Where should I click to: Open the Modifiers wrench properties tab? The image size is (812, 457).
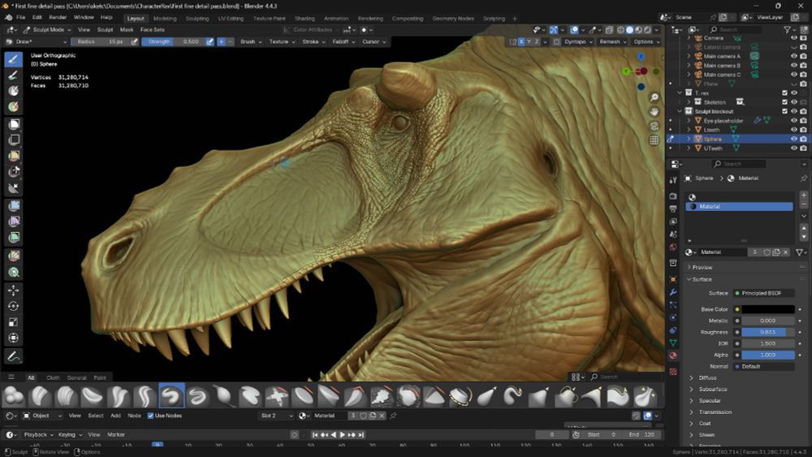click(673, 292)
